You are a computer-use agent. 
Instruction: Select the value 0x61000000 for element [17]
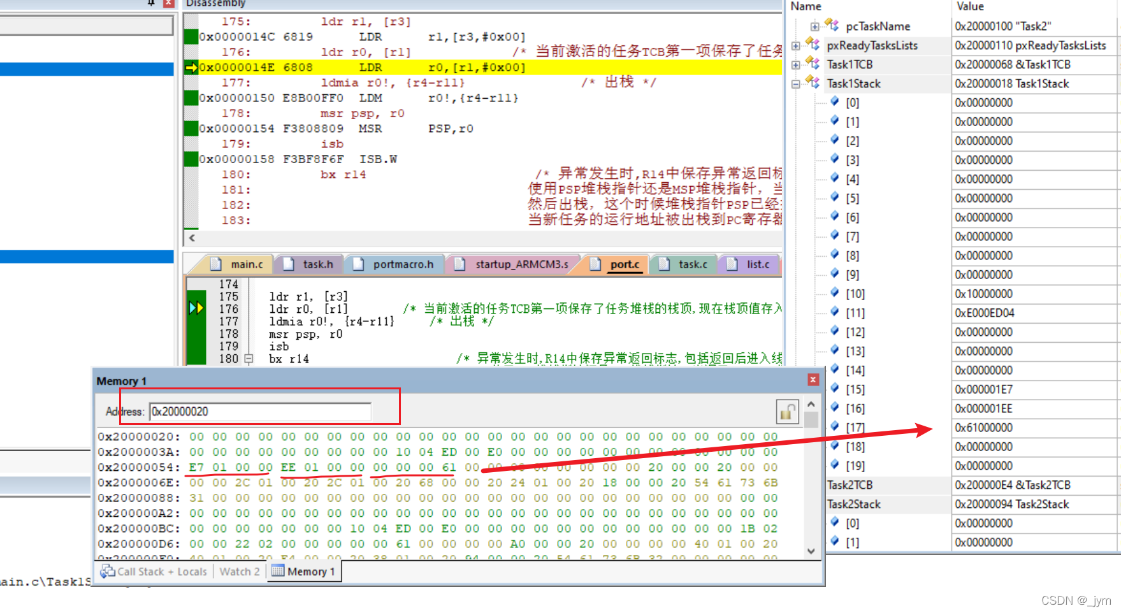pyautogui.click(x=983, y=428)
